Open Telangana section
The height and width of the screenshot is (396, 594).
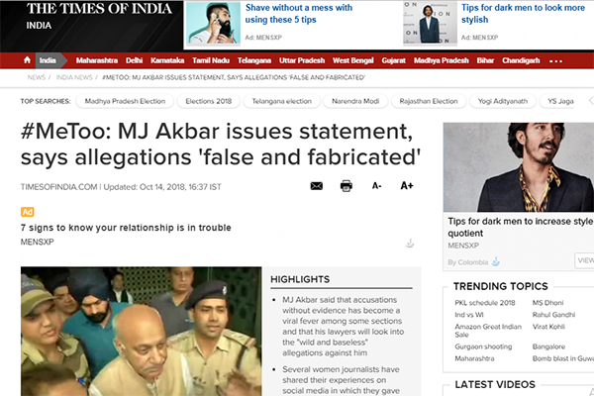[x=254, y=60]
